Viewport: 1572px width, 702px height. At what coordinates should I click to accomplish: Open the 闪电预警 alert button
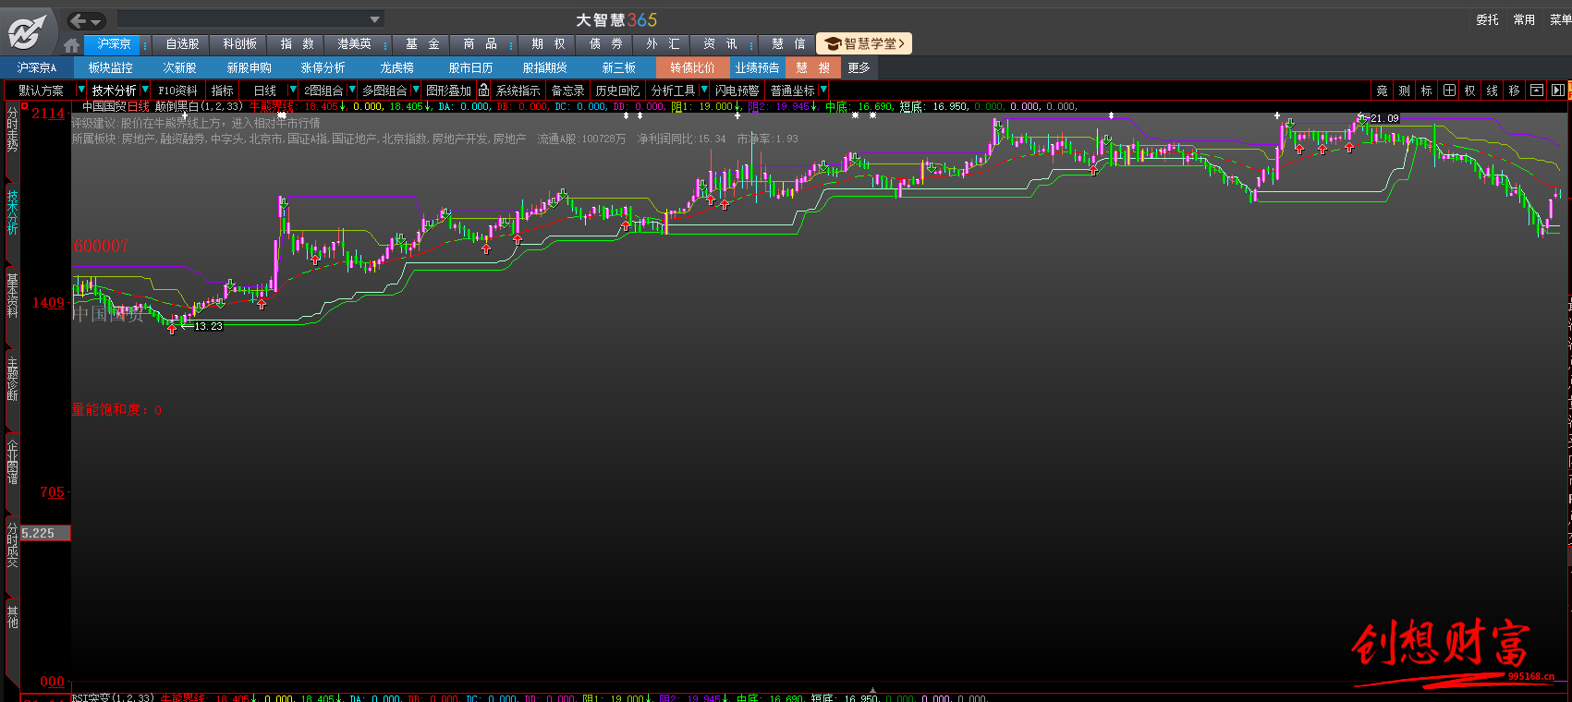point(737,91)
